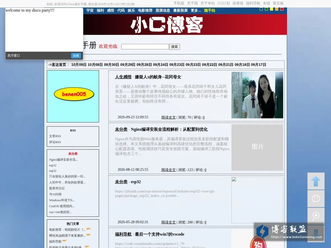Click the benen005 yellow oval logo
This screenshot has height=248, width=331.
74,94
